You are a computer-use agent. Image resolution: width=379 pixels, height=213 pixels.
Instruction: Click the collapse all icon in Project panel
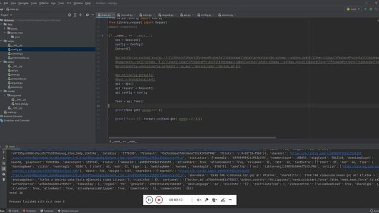(x=81, y=15)
